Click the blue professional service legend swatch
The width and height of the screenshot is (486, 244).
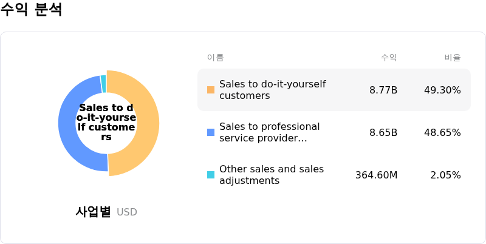coord(211,132)
